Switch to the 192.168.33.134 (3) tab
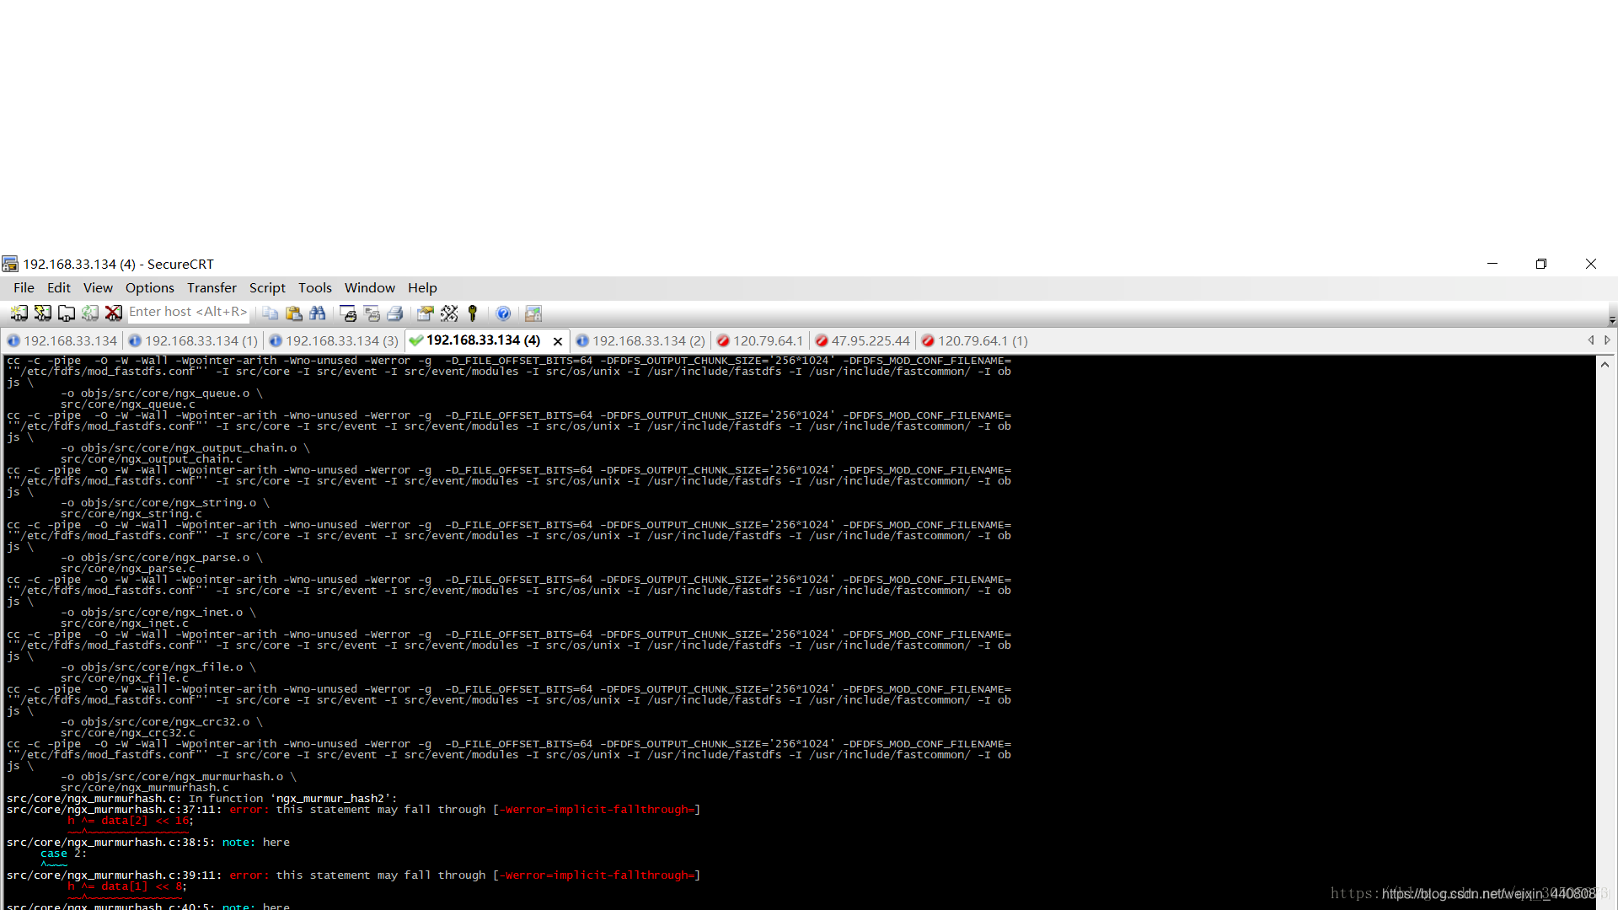 334,340
